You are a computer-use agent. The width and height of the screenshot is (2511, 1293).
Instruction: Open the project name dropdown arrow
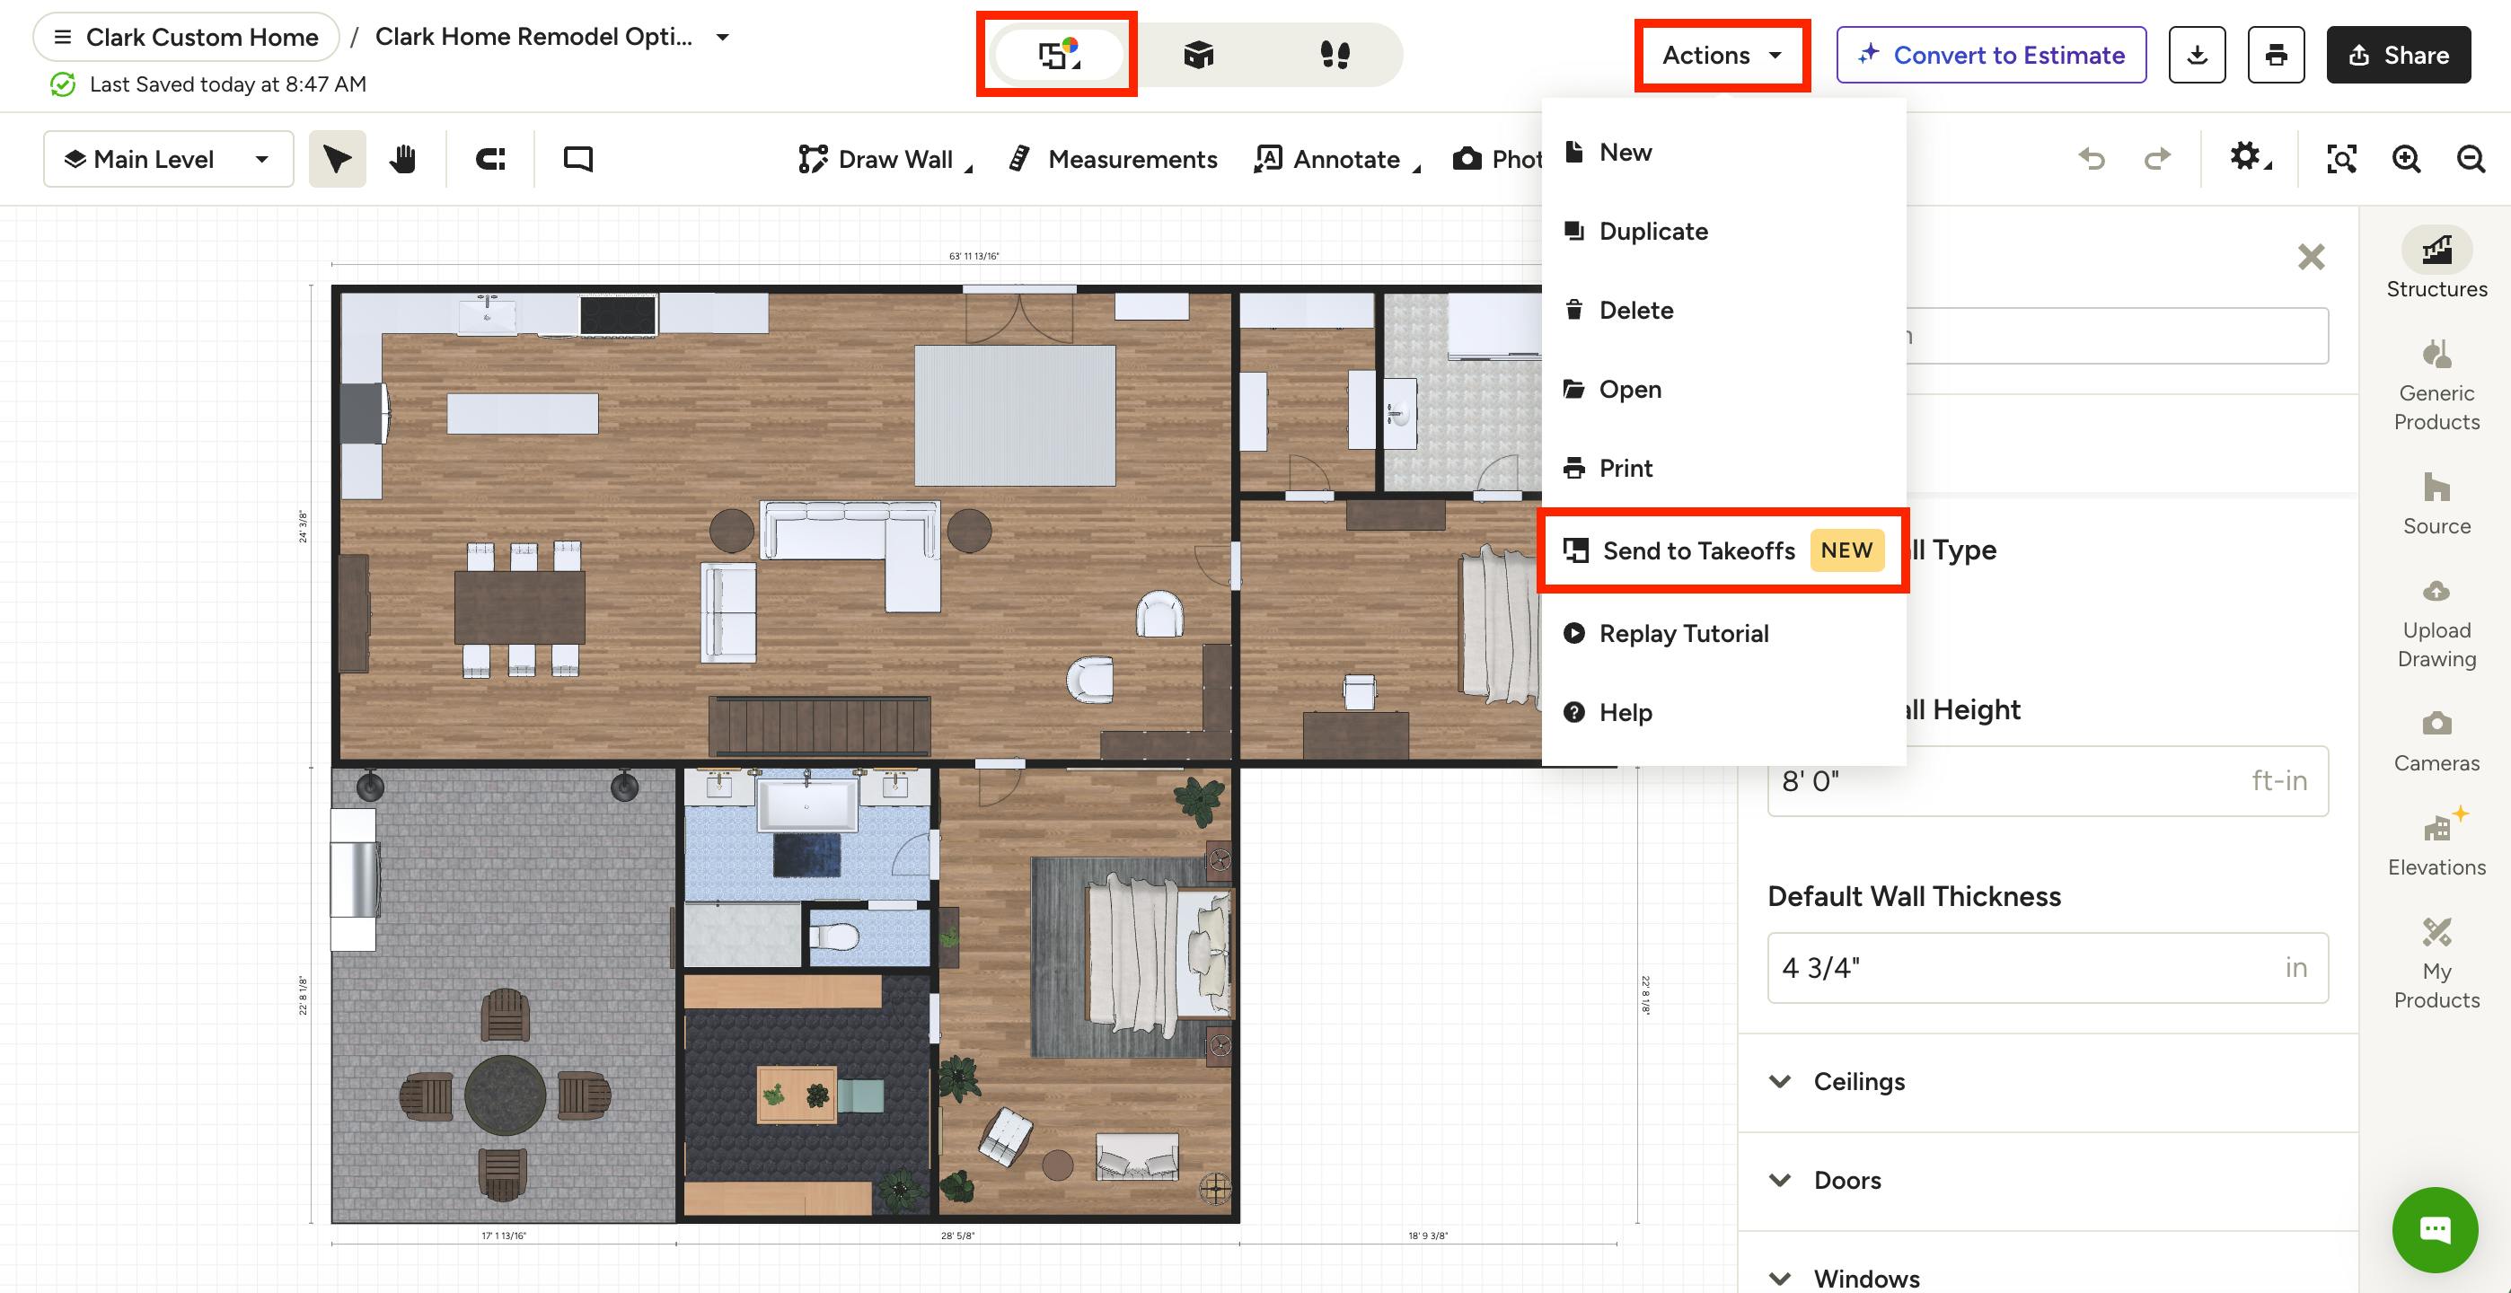(722, 37)
